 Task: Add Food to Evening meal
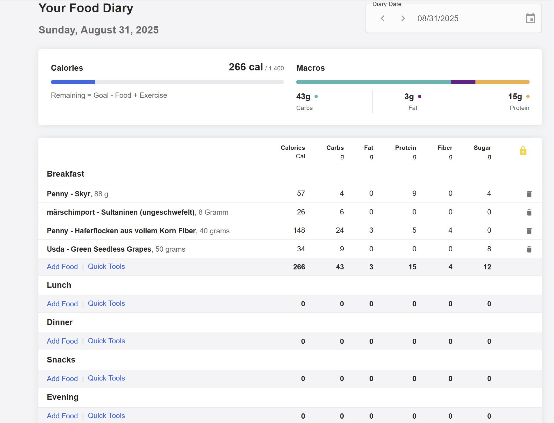click(62, 416)
